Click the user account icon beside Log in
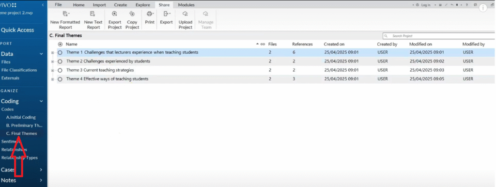Image resolution: width=496 pixels, height=187 pixels. (418, 5)
